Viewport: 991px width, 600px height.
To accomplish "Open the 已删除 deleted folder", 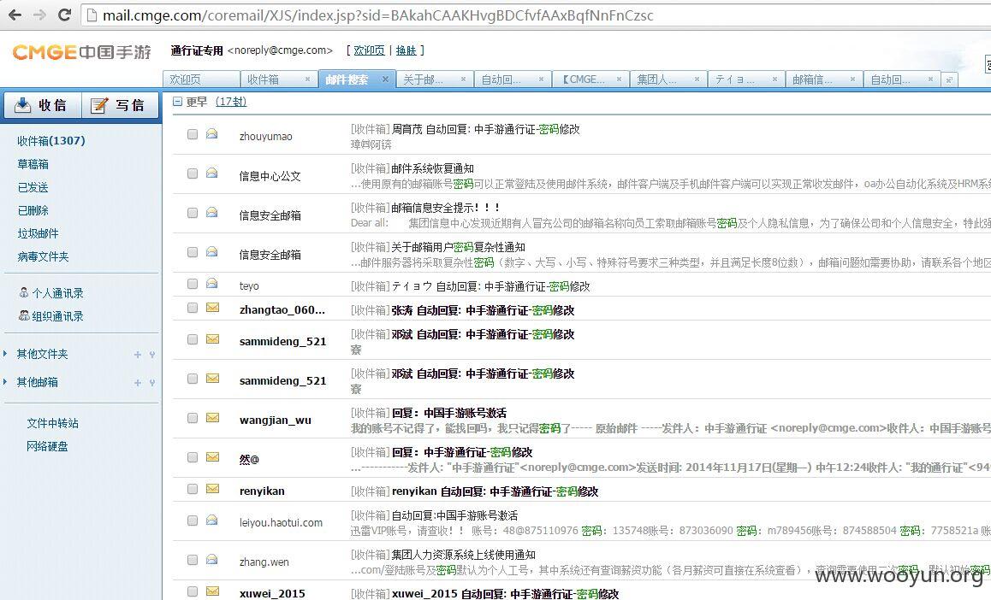I will click(33, 210).
